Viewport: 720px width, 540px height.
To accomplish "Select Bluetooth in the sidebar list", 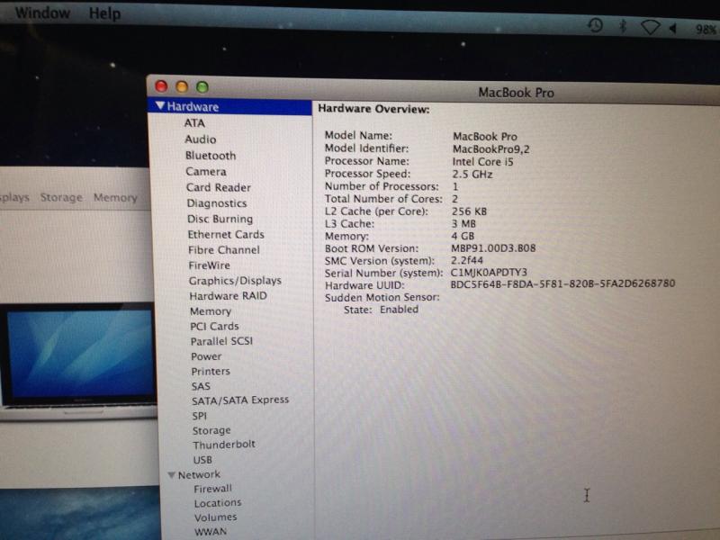I will coord(211,156).
